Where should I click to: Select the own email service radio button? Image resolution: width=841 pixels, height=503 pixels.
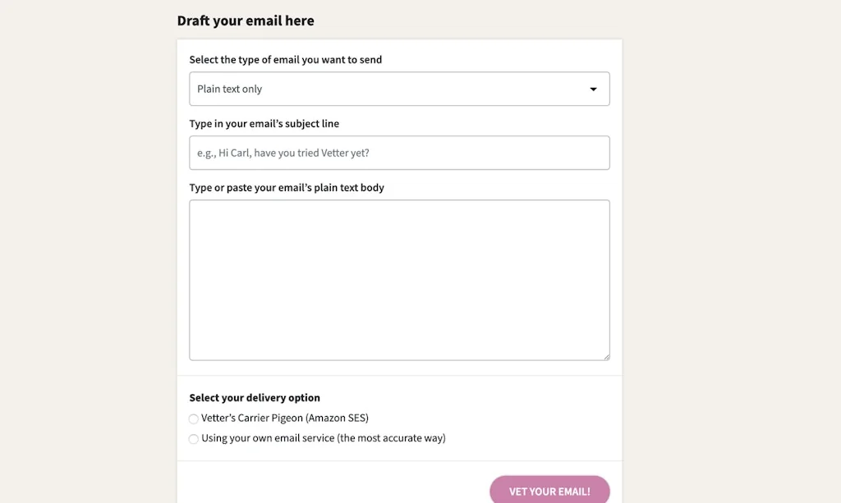click(194, 439)
